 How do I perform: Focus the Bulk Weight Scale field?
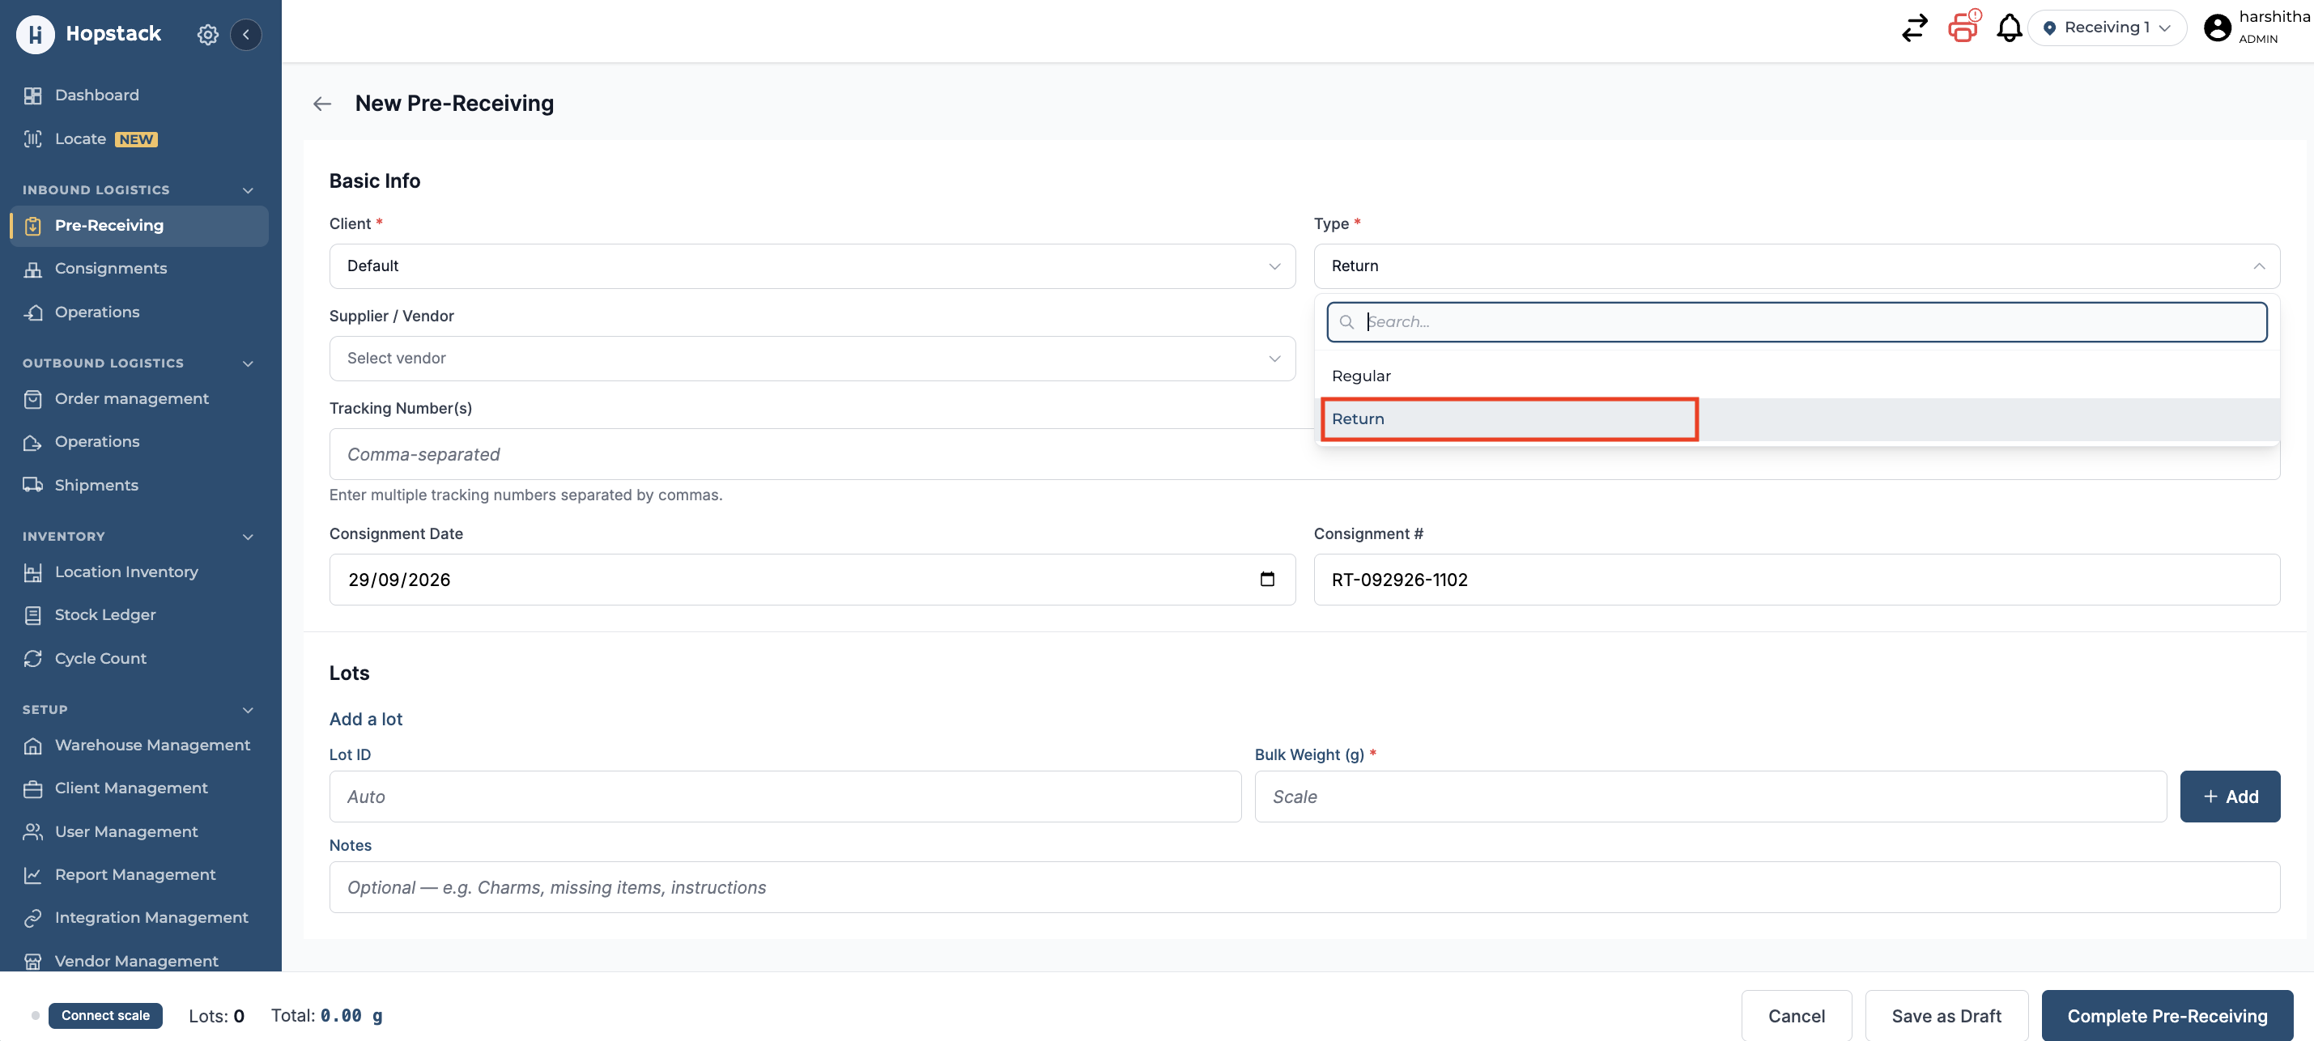1710,797
